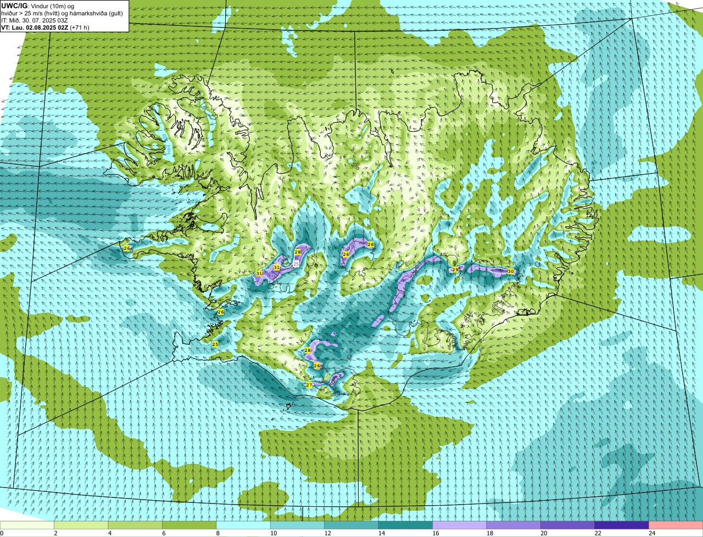Click the legend tick label '4'
The height and width of the screenshot is (537, 703).
tap(109, 533)
